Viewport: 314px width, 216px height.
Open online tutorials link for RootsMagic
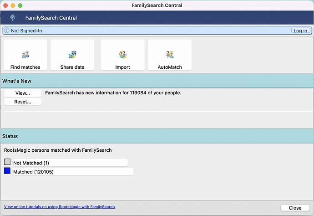(60, 207)
